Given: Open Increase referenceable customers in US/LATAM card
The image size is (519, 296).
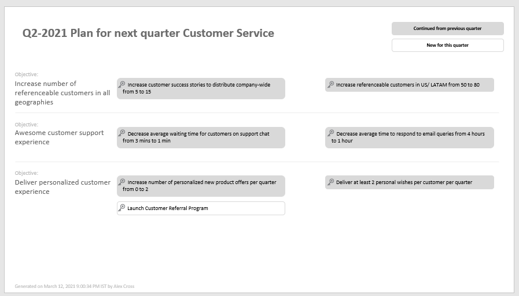Looking at the screenshot, I should click(410, 85).
